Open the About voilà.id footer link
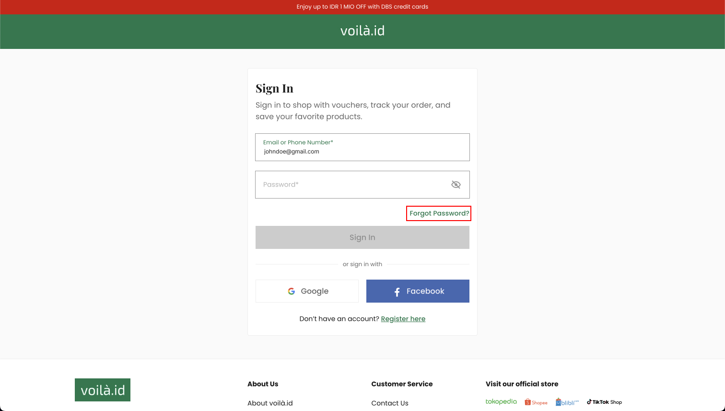The image size is (725, 411). point(270,403)
